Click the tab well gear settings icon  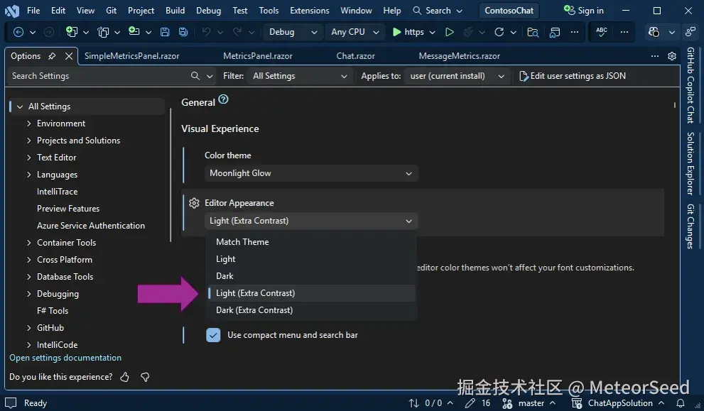[671, 56]
